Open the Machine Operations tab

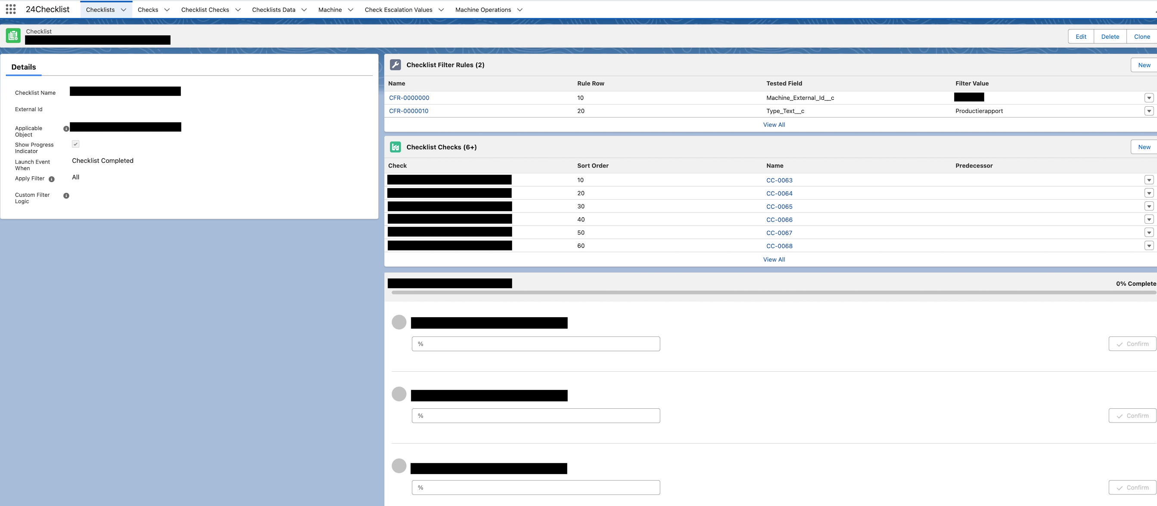483,10
